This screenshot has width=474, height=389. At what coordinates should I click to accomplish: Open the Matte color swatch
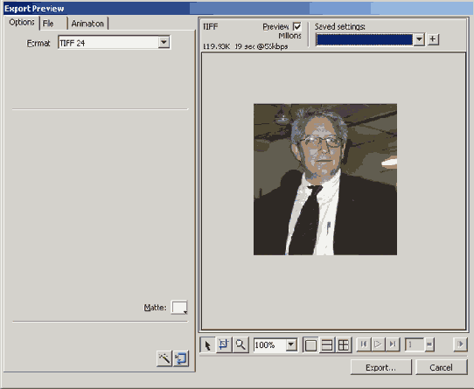coord(179,308)
